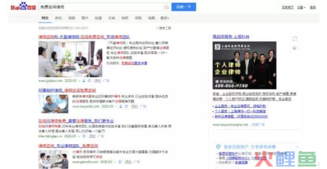Click the 百度一下 search button

(184, 7)
